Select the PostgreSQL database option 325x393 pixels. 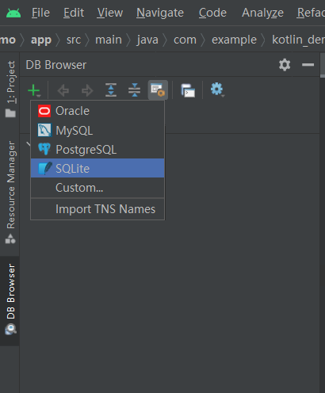coord(97,149)
